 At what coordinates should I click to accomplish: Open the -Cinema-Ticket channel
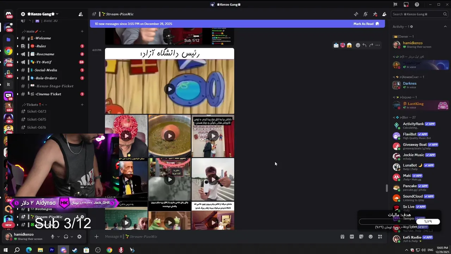point(52,94)
